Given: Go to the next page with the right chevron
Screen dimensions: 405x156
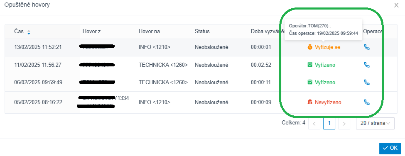Looking at the screenshot, I should tap(344, 123).
